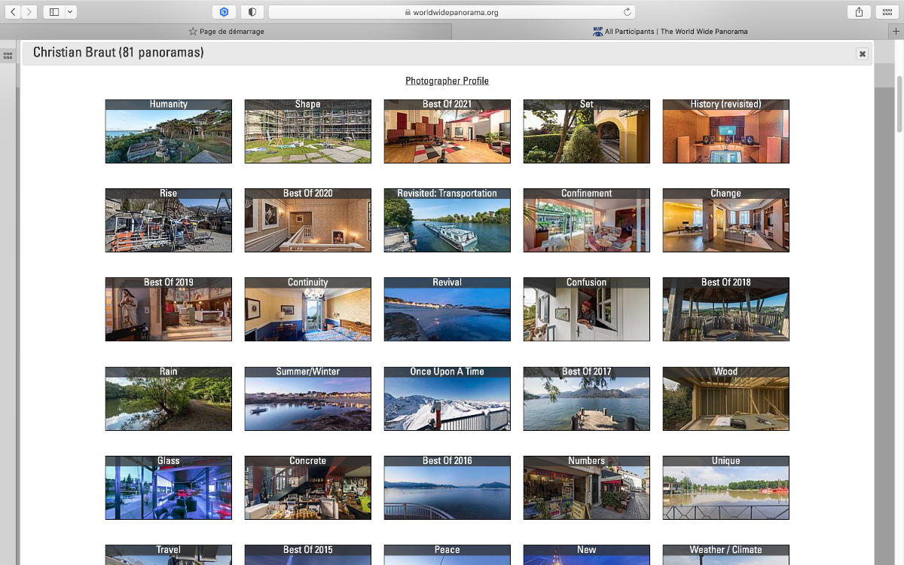The width and height of the screenshot is (904, 565).
Task: Click the Safari forward arrow button
Action: click(29, 12)
